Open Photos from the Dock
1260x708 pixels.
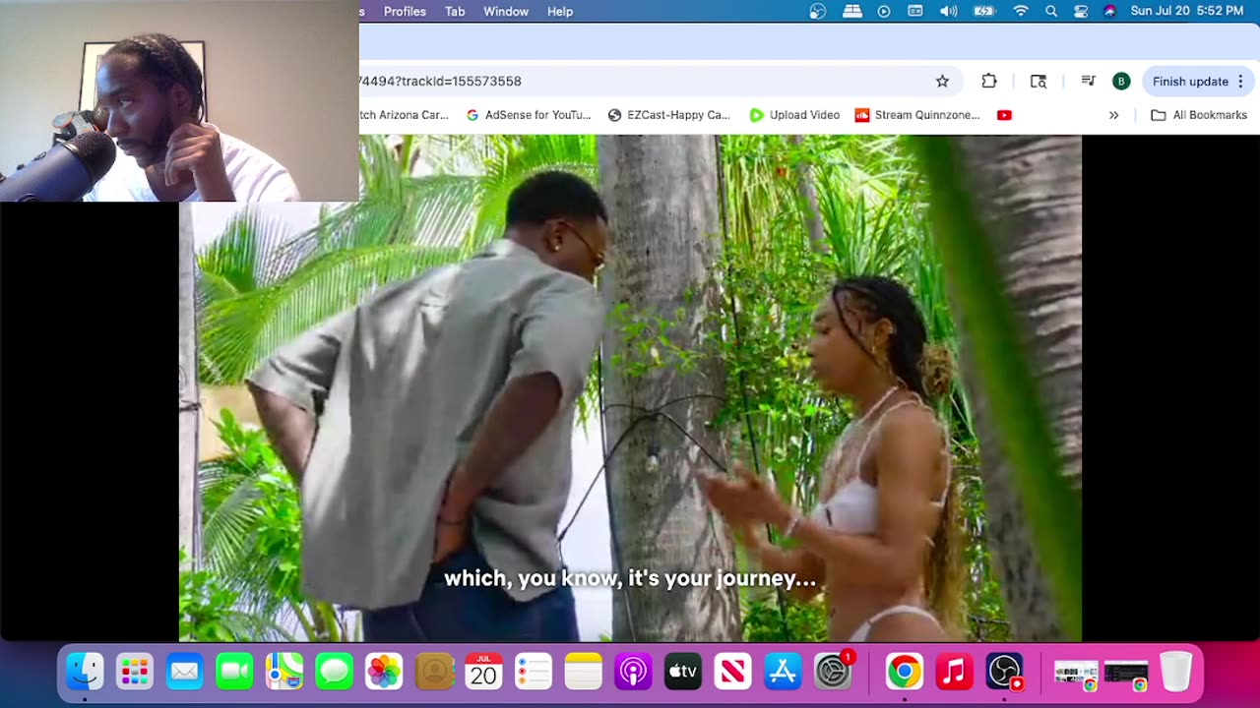pos(384,673)
